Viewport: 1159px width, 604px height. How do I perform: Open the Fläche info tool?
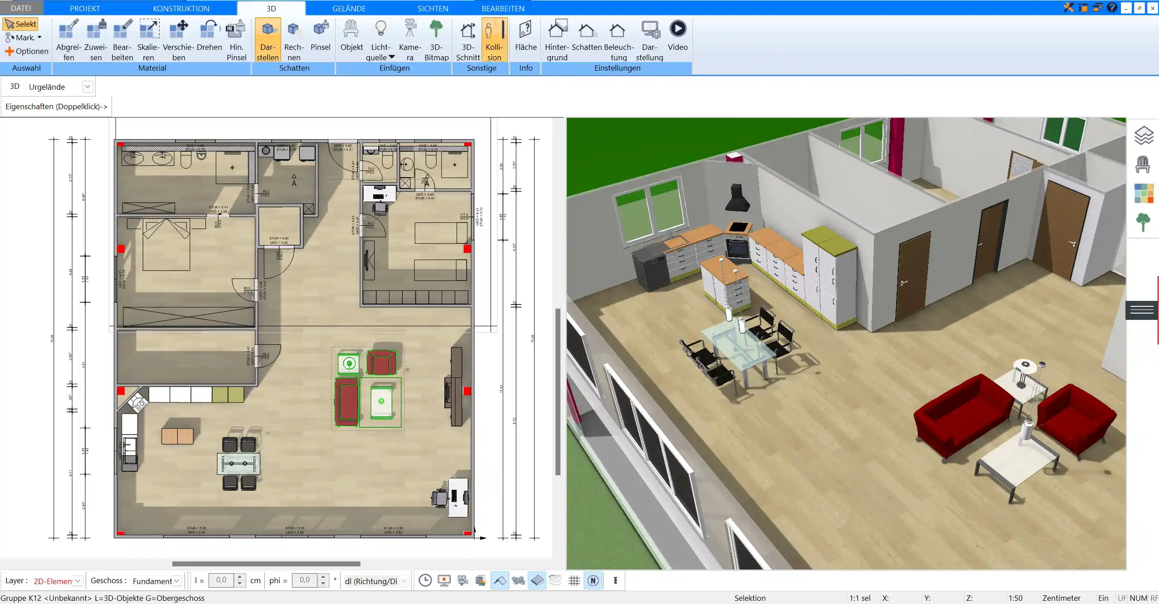point(526,35)
